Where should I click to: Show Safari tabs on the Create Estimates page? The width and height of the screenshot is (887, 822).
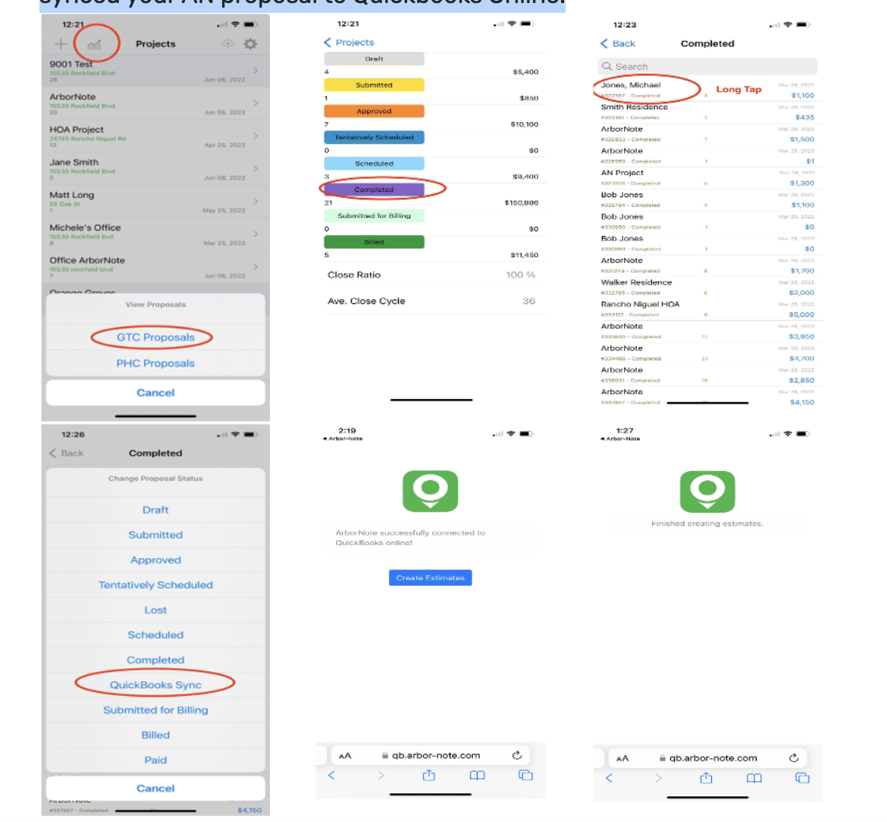tap(525, 775)
